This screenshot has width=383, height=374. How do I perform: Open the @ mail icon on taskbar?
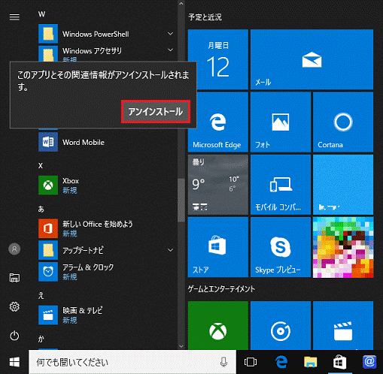[369, 362]
